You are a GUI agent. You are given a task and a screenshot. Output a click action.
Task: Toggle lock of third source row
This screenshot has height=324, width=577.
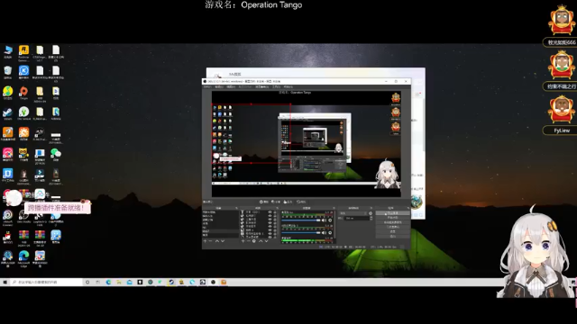tap(274, 220)
